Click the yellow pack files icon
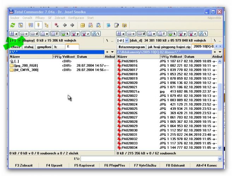 [x=83, y=25]
